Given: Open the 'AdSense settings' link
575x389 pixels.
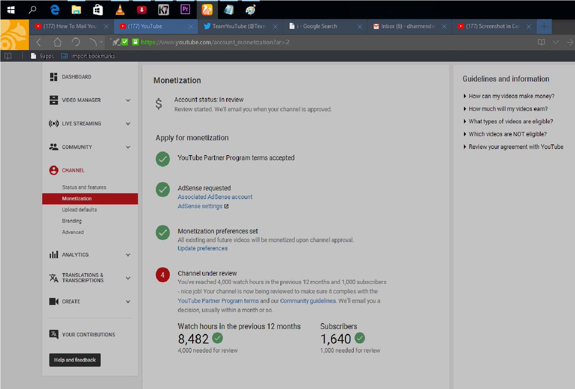Looking at the screenshot, I should (x=200, y=206).
